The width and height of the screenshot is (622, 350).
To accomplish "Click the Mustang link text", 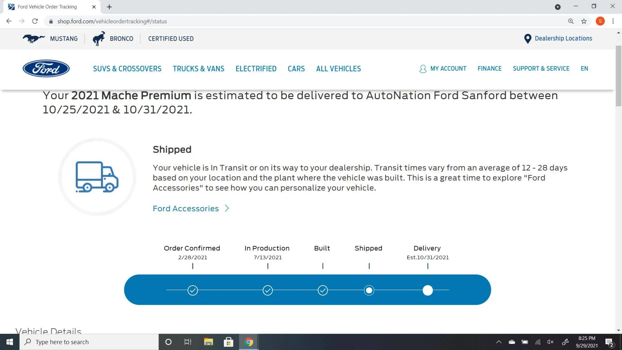I will (x=64, y=39).
